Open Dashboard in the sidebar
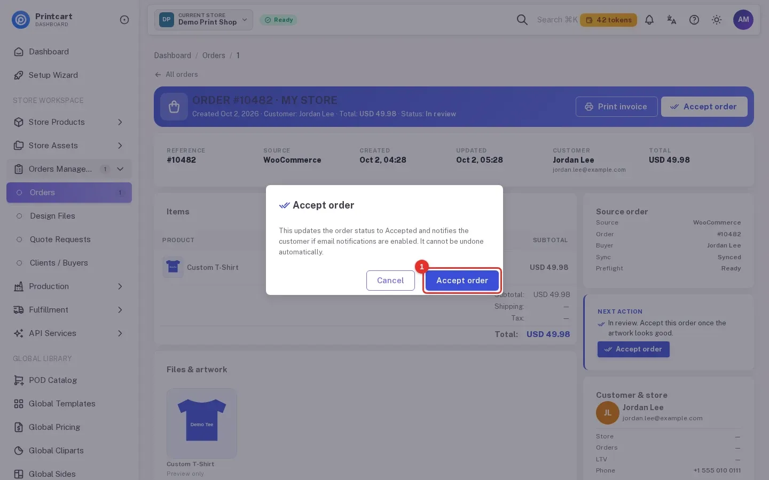 (x=69, y=52)
